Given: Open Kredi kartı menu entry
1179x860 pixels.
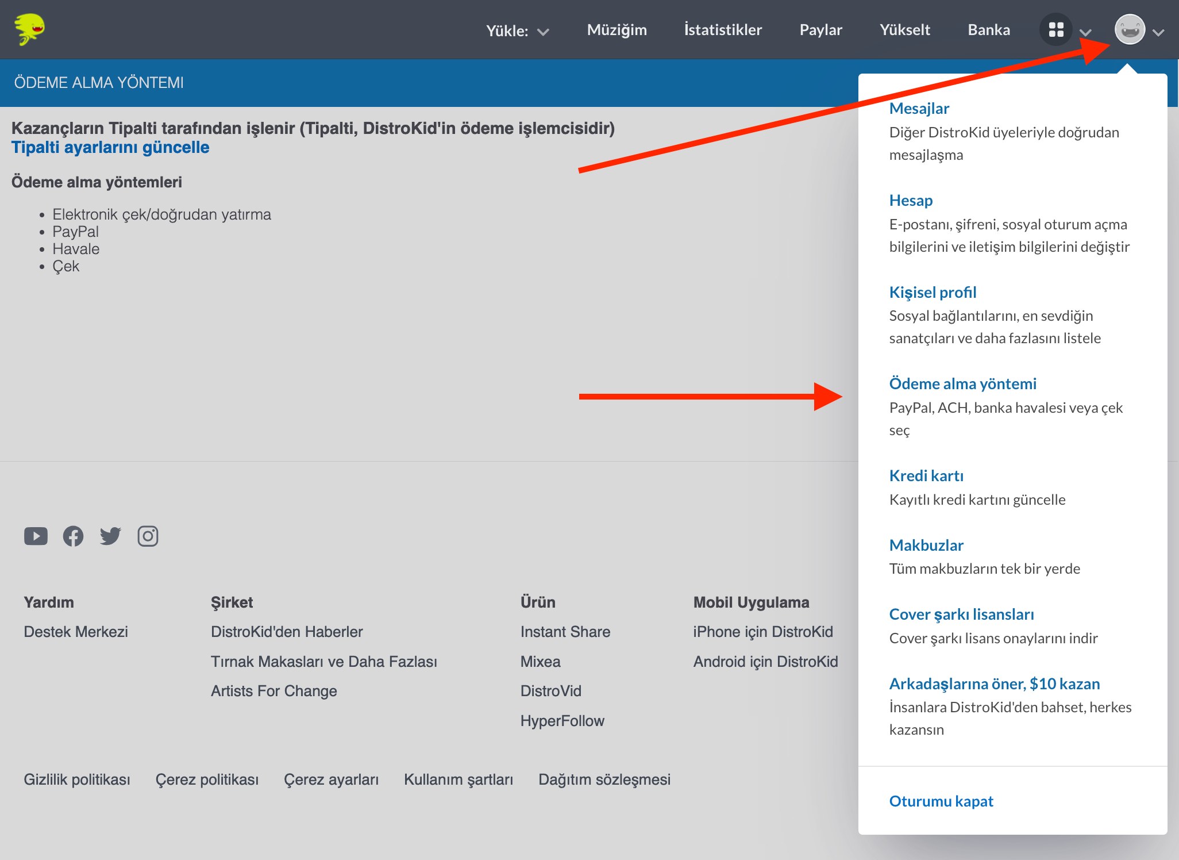Looking at the screenshot, I should [x=926, y=475].
